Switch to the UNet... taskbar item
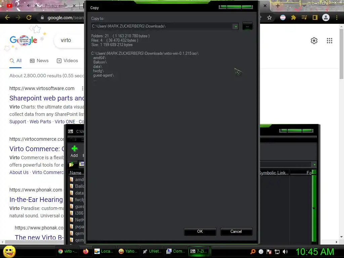Screen dimensions: 344x258 tap(152, 251)
